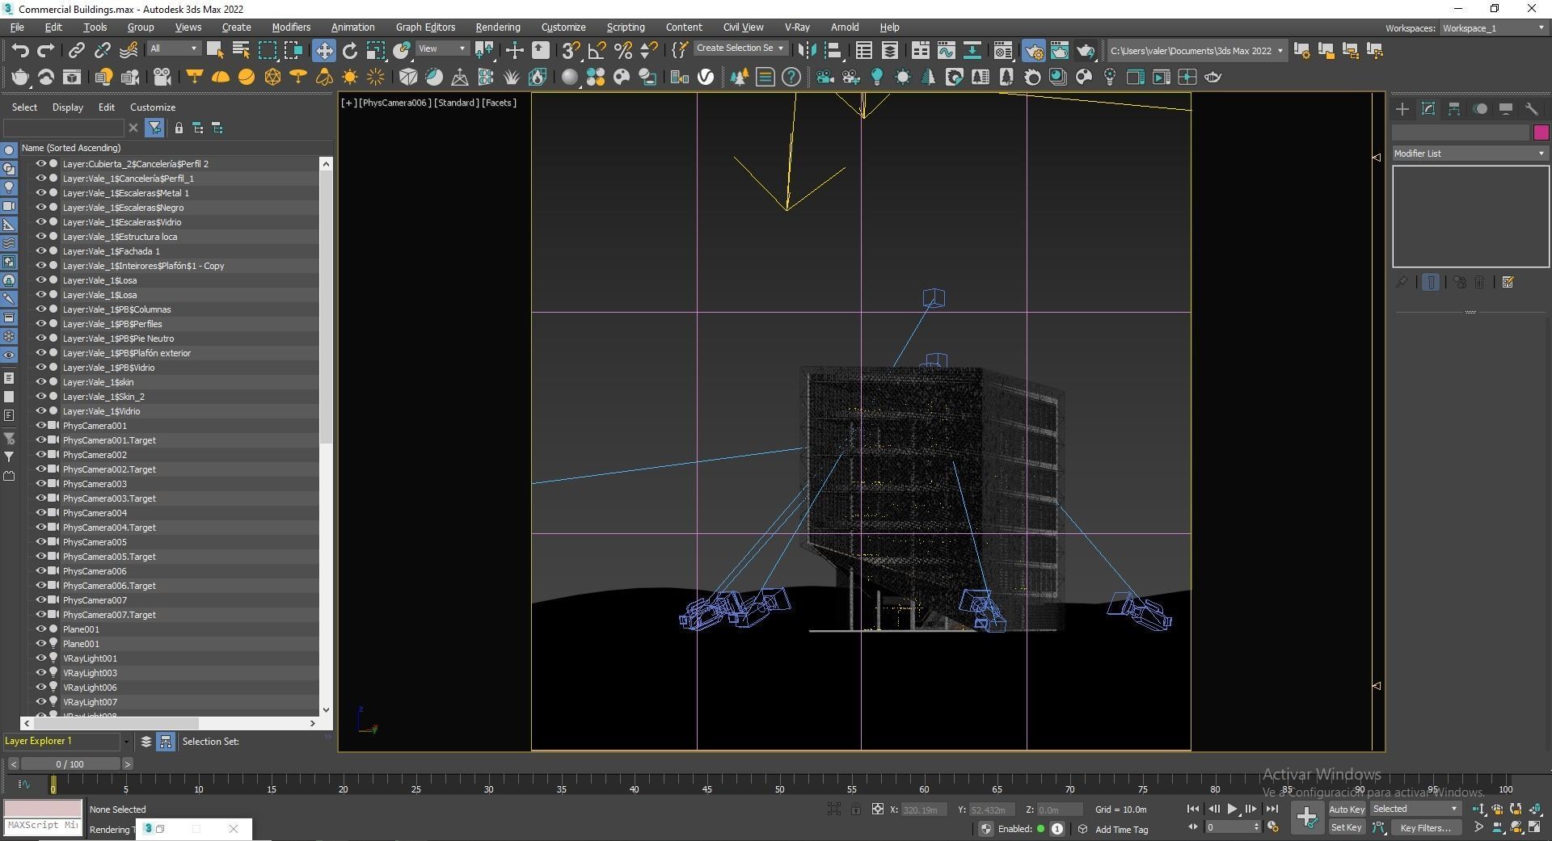Click the time slider 0 / 100 handle
The width and height of the screenshot is (1552, 841).
tap(70, 764)
